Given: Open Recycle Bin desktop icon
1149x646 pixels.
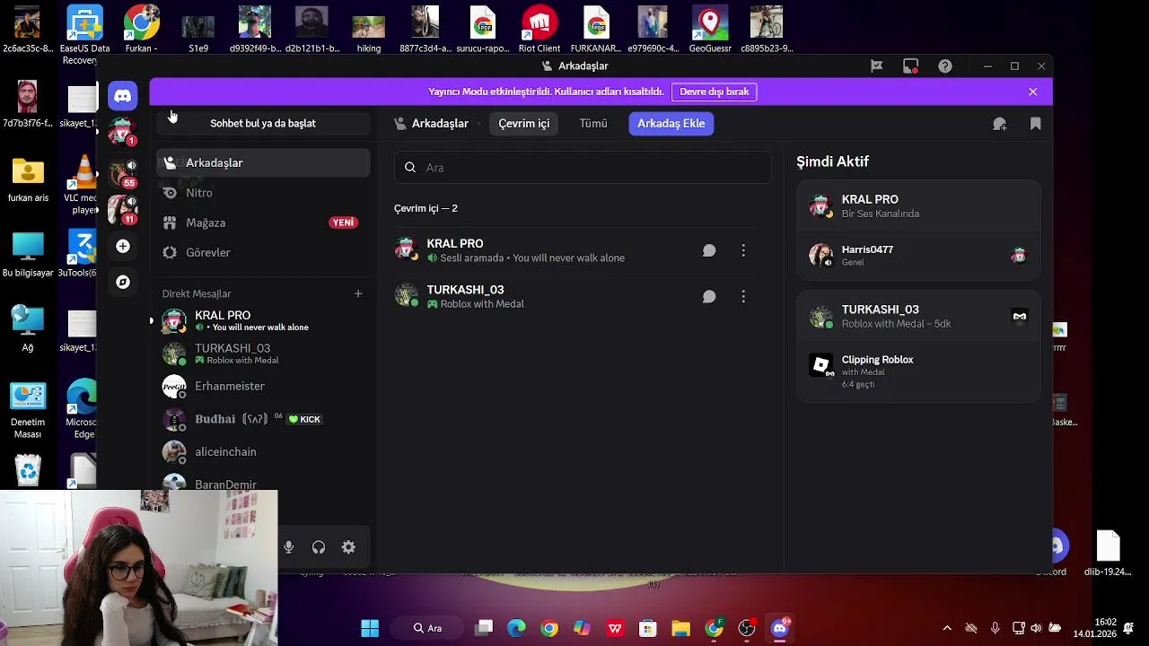Looking at the screenshot, I should [28, 471].
